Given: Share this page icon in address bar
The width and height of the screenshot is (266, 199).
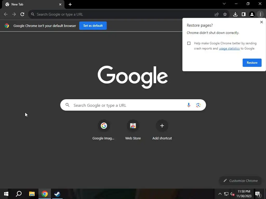Looking at the screenshot, I should click(x=217, y=15).
